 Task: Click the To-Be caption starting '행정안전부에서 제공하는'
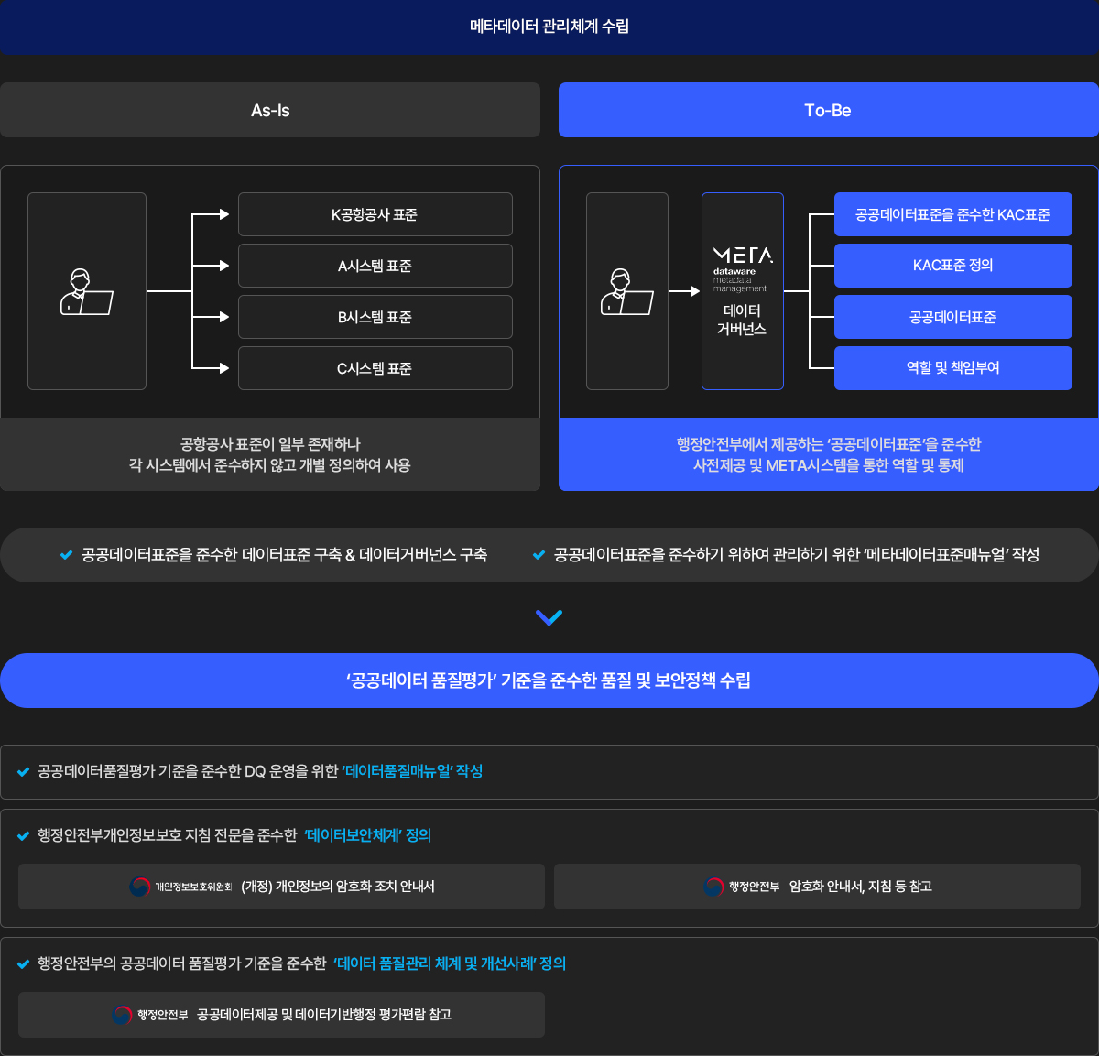(x=829, y=444)
